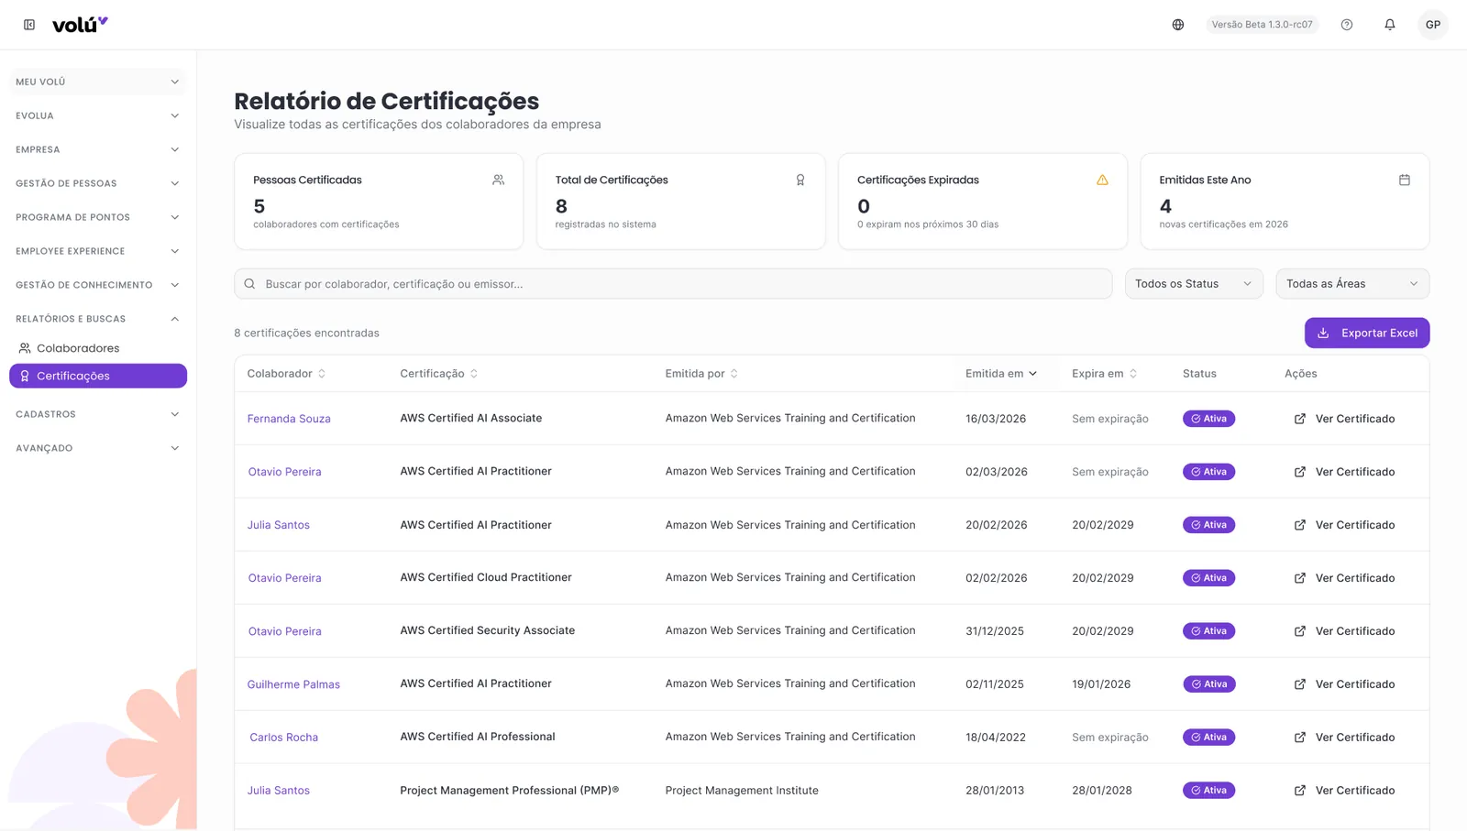
Task: Expand the EMPLOYEE EXPERIENCE section
Action: coord(97,251)
